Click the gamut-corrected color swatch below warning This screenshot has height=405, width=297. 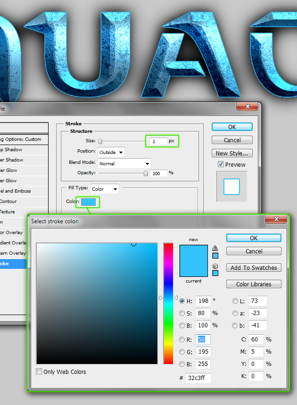(215, 256)
